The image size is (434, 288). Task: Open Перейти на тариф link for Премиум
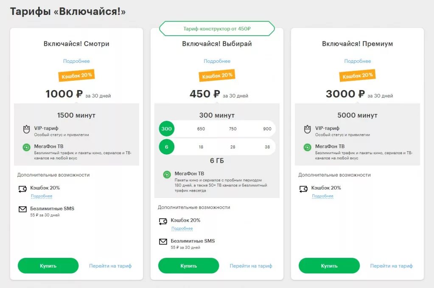click(391, 266)
